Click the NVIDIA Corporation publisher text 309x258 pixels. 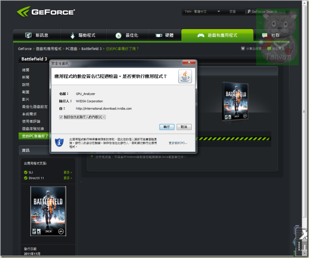pos(89,101)
